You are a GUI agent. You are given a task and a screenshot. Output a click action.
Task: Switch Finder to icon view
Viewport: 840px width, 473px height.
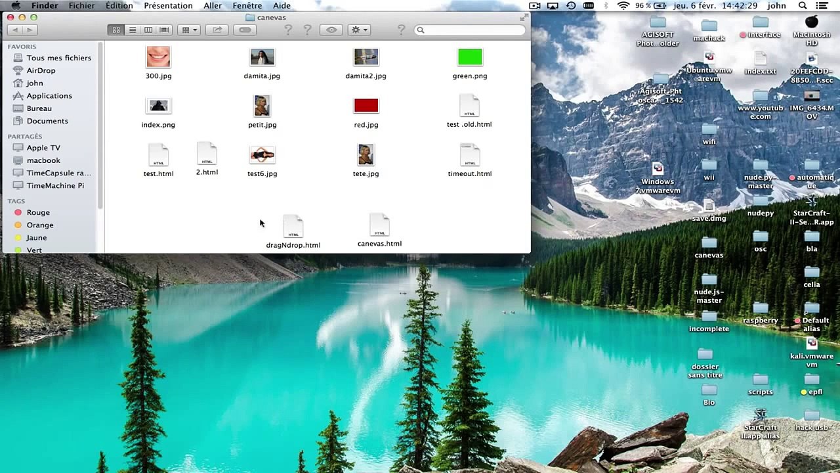click(x=116, y=30)
